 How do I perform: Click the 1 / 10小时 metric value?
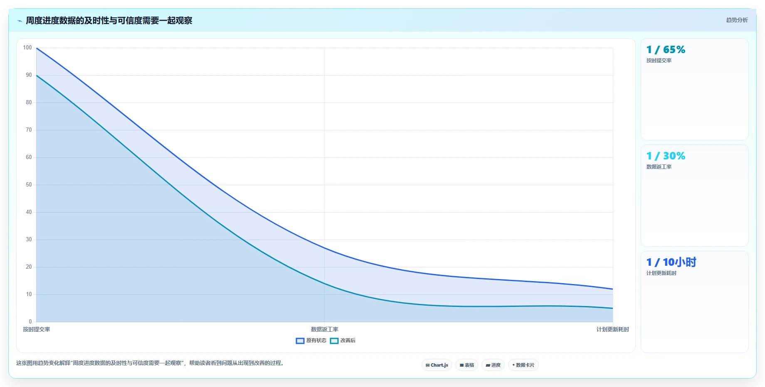point(671,262)
